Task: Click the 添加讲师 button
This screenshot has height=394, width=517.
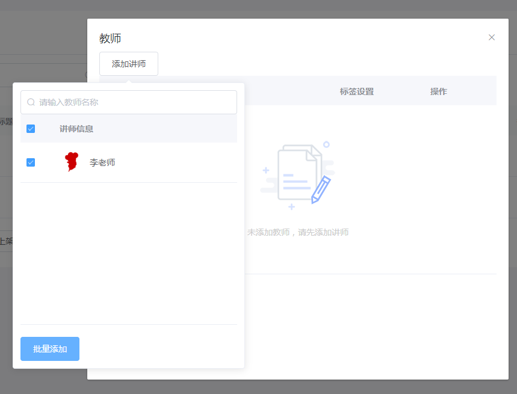Action: pos(128,63)
